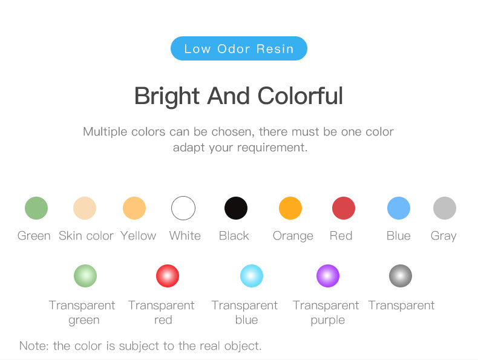
Task: Pick the Blue color swatch
Action: pos(399,208)
